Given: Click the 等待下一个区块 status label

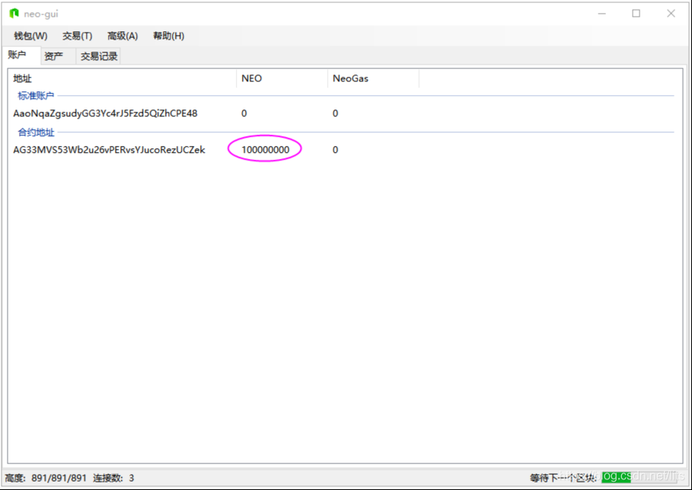Looking at the screenshot, I should (x=563, y=478).
